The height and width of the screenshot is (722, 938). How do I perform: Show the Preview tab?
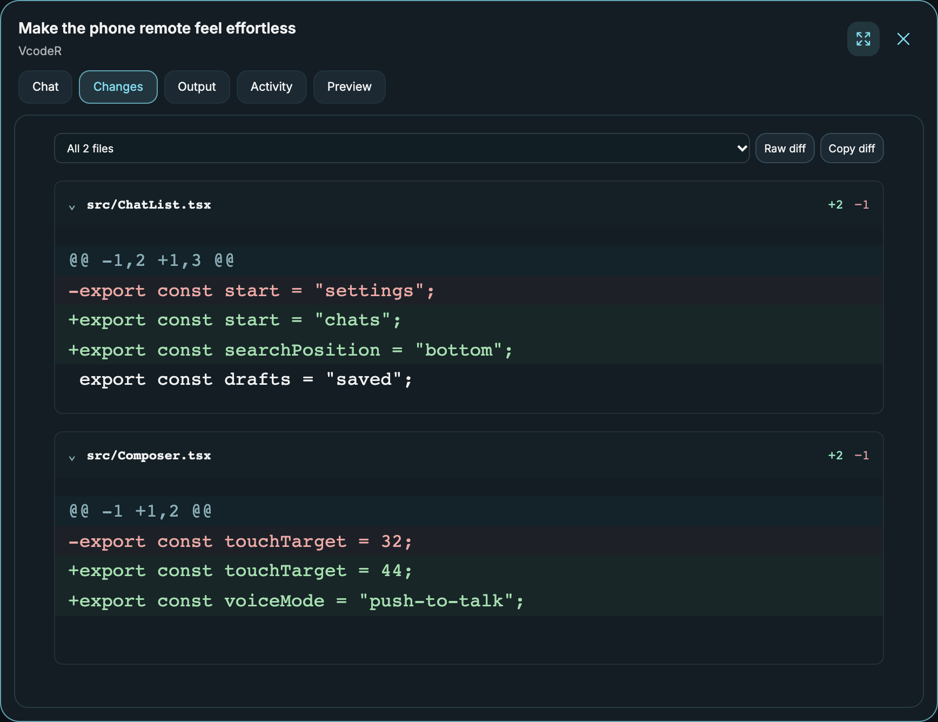point(349,87)
